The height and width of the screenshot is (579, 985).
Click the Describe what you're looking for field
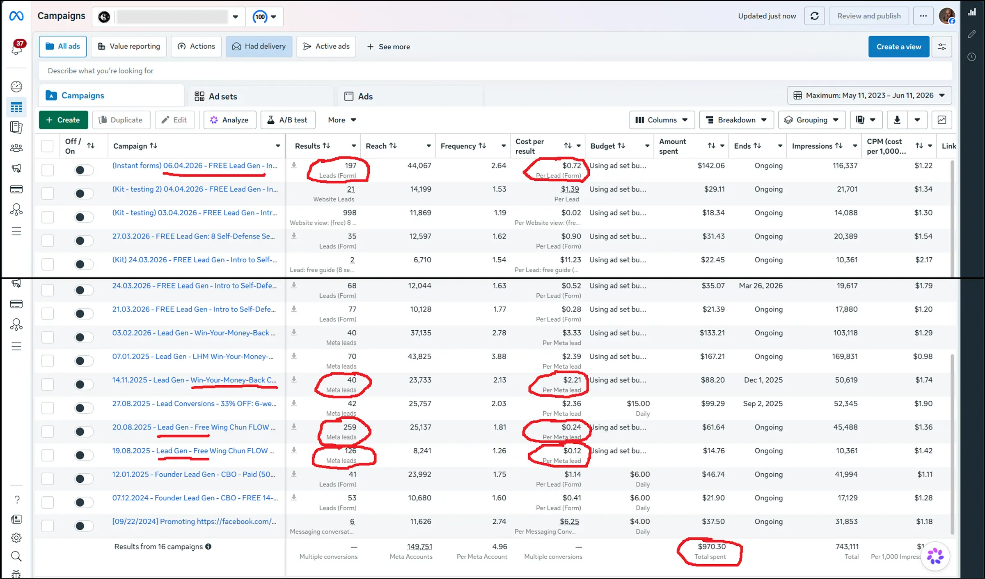click(x=495, y=71)
